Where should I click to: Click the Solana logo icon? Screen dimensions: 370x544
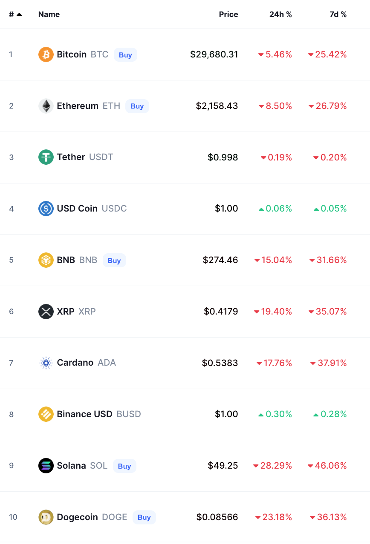(46, 466)
